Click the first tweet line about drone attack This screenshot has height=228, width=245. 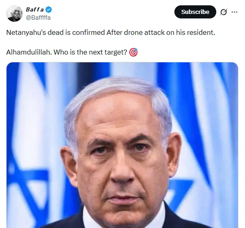[x=111, y=32]
